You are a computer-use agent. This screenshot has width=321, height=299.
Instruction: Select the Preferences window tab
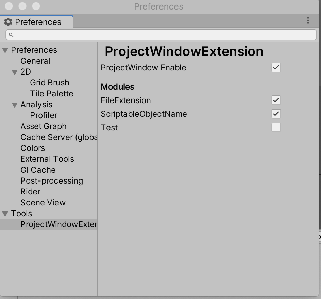(x=36, y=22)
